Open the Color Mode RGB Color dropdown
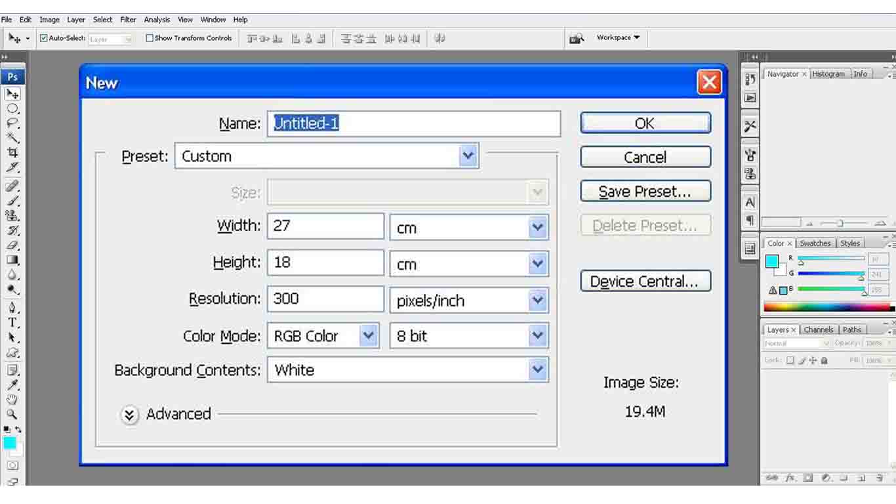Image resolution: width=896 pixels, height=504 pixels. (323, 336)
